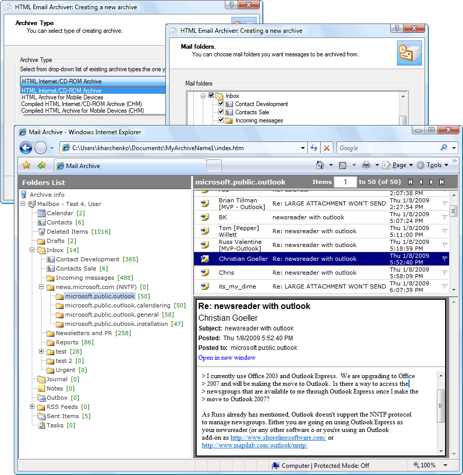Collapse news.microsoft.com (NNTP) folder
This screenshot has height=475, width=463.
41,286
